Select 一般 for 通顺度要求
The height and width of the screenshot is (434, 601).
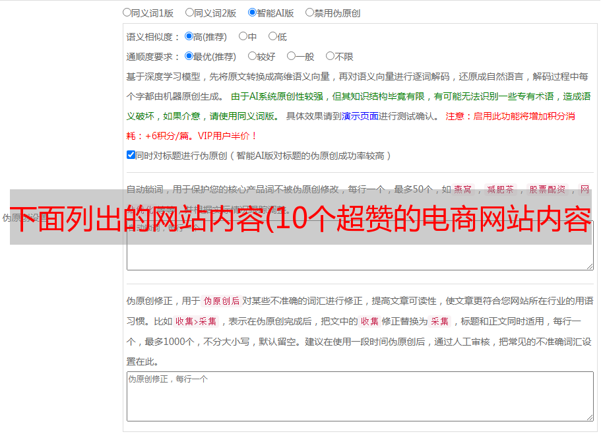[x=291, y=56]
